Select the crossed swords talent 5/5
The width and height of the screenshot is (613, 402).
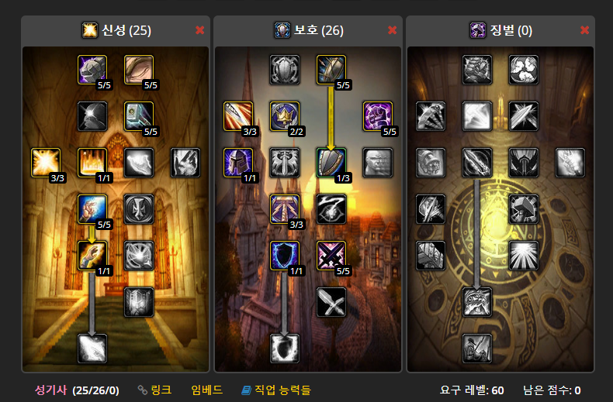click(x=331, y=256)
